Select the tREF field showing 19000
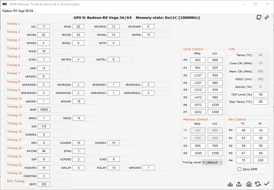Viewport: 274px width, 190px height. 44,110
